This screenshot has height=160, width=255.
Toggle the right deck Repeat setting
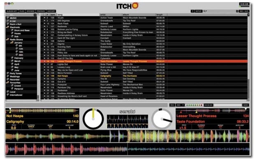(220, 127)
